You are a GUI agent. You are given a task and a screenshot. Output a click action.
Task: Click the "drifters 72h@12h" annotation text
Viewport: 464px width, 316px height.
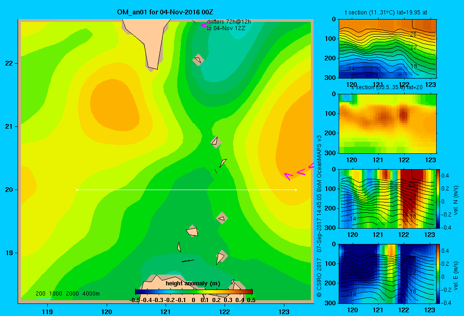click(229, 22)
